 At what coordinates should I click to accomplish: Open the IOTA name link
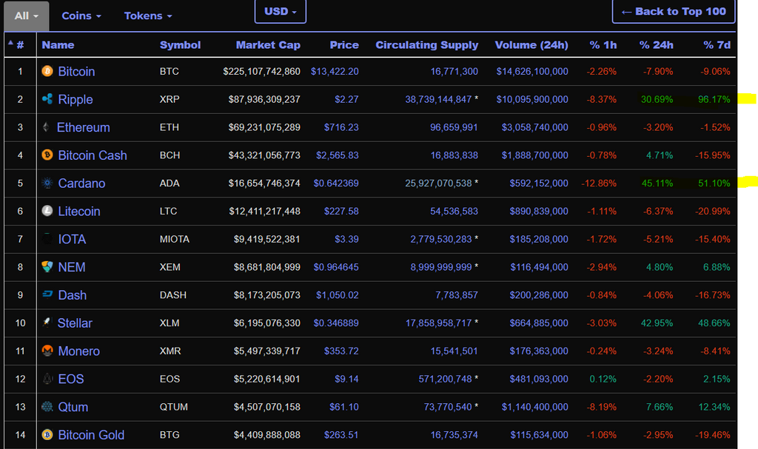tap(72, 239)
